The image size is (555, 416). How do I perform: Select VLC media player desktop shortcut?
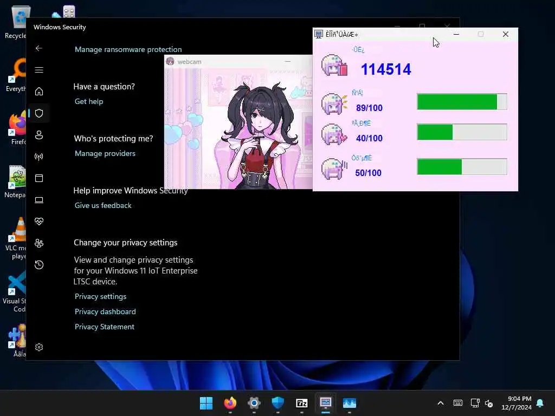click(x=16, y=238)
